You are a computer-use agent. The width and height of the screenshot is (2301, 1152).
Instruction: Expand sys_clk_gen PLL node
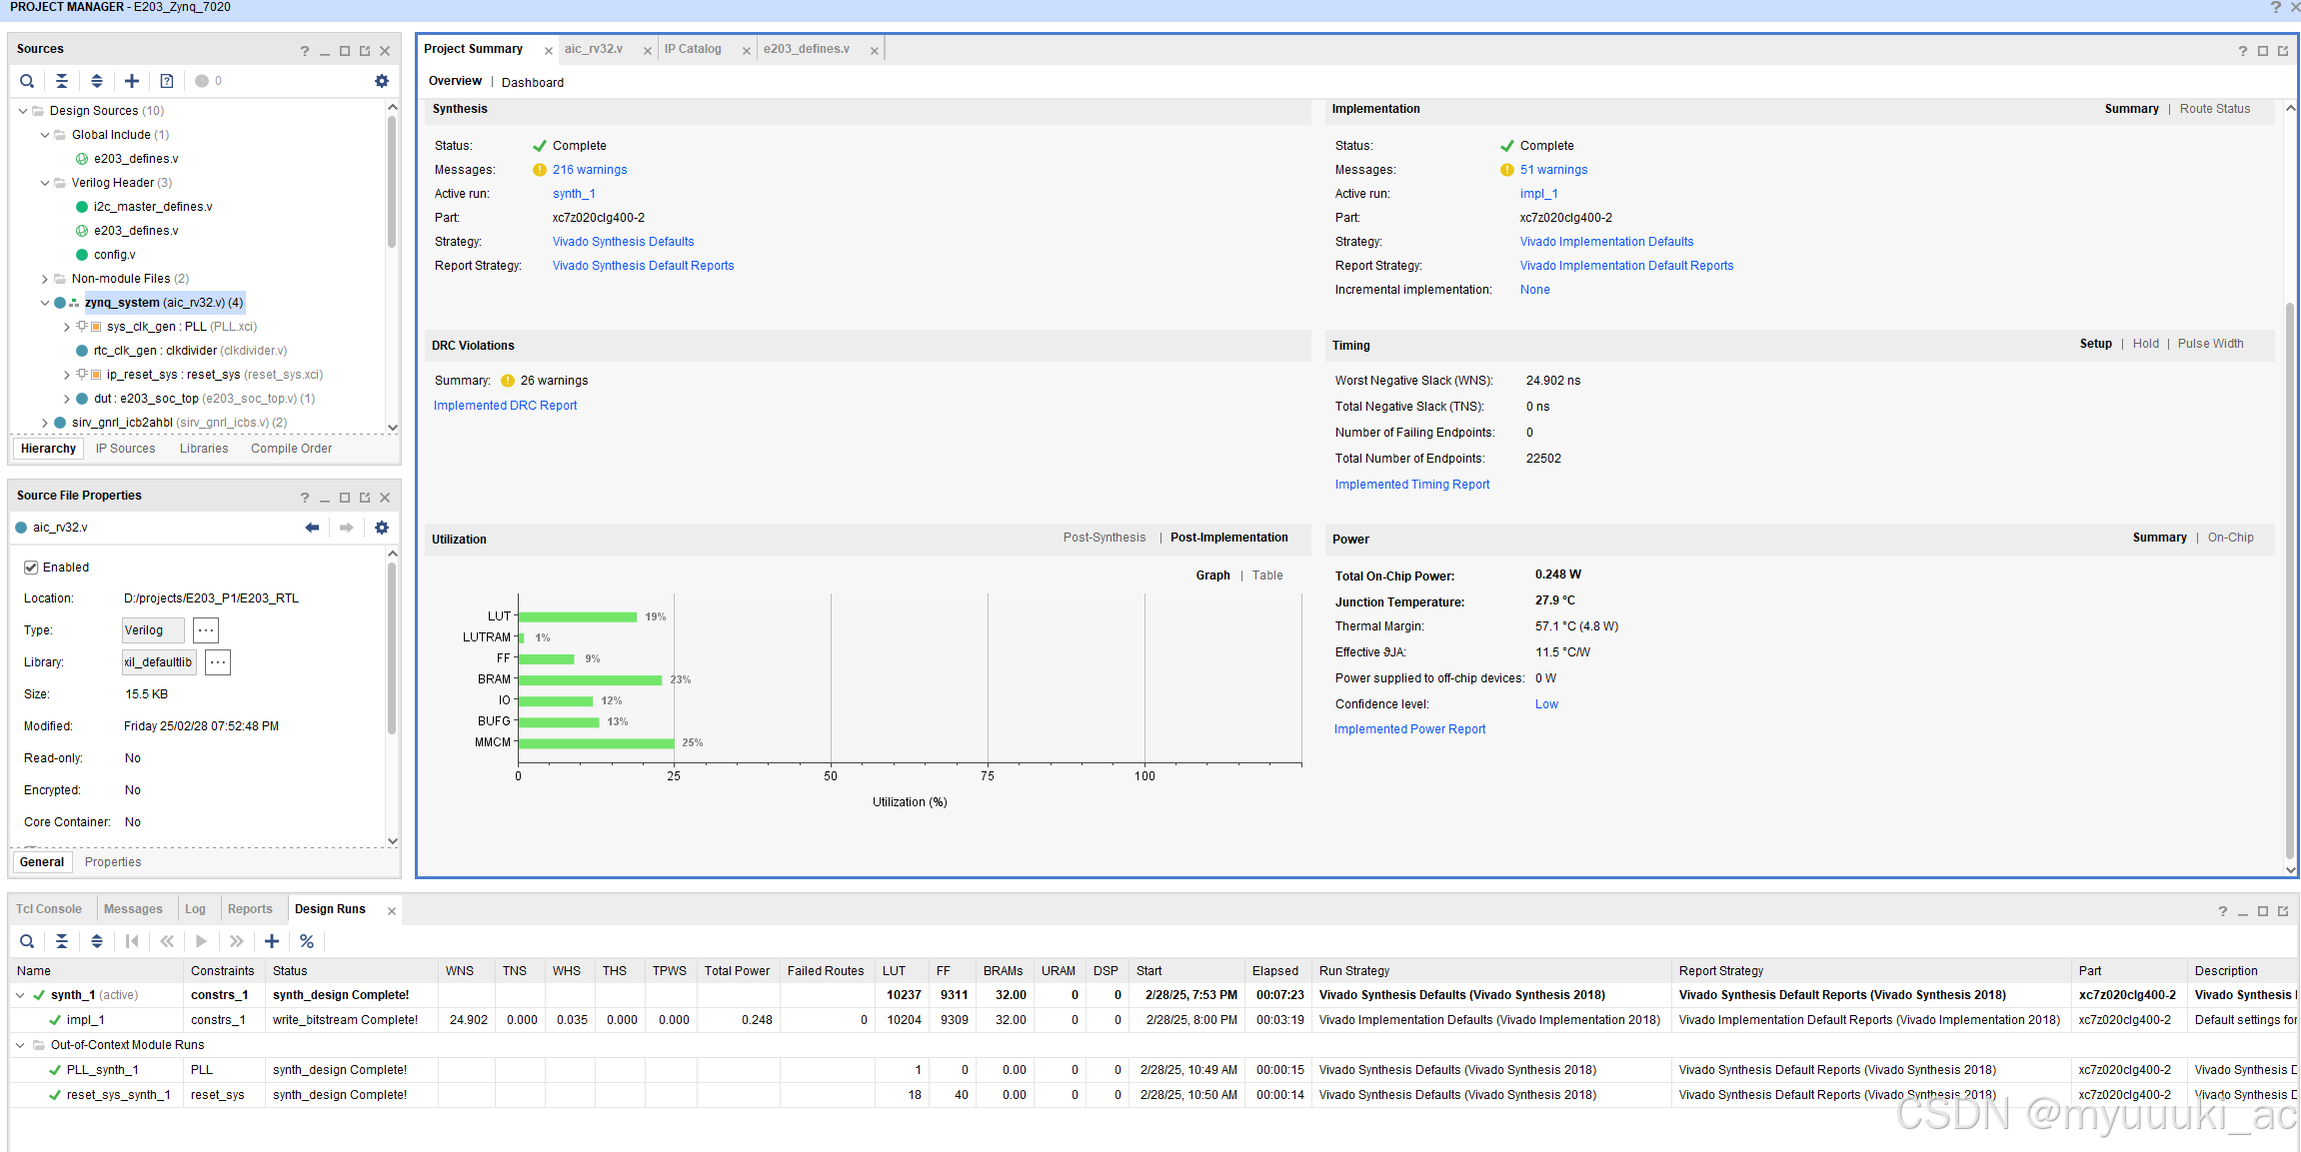(x=67, y=327)
